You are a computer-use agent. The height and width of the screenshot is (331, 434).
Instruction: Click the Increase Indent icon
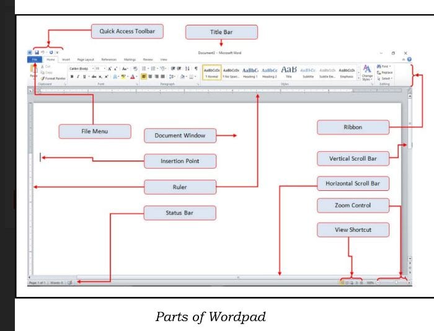[179, 69]
